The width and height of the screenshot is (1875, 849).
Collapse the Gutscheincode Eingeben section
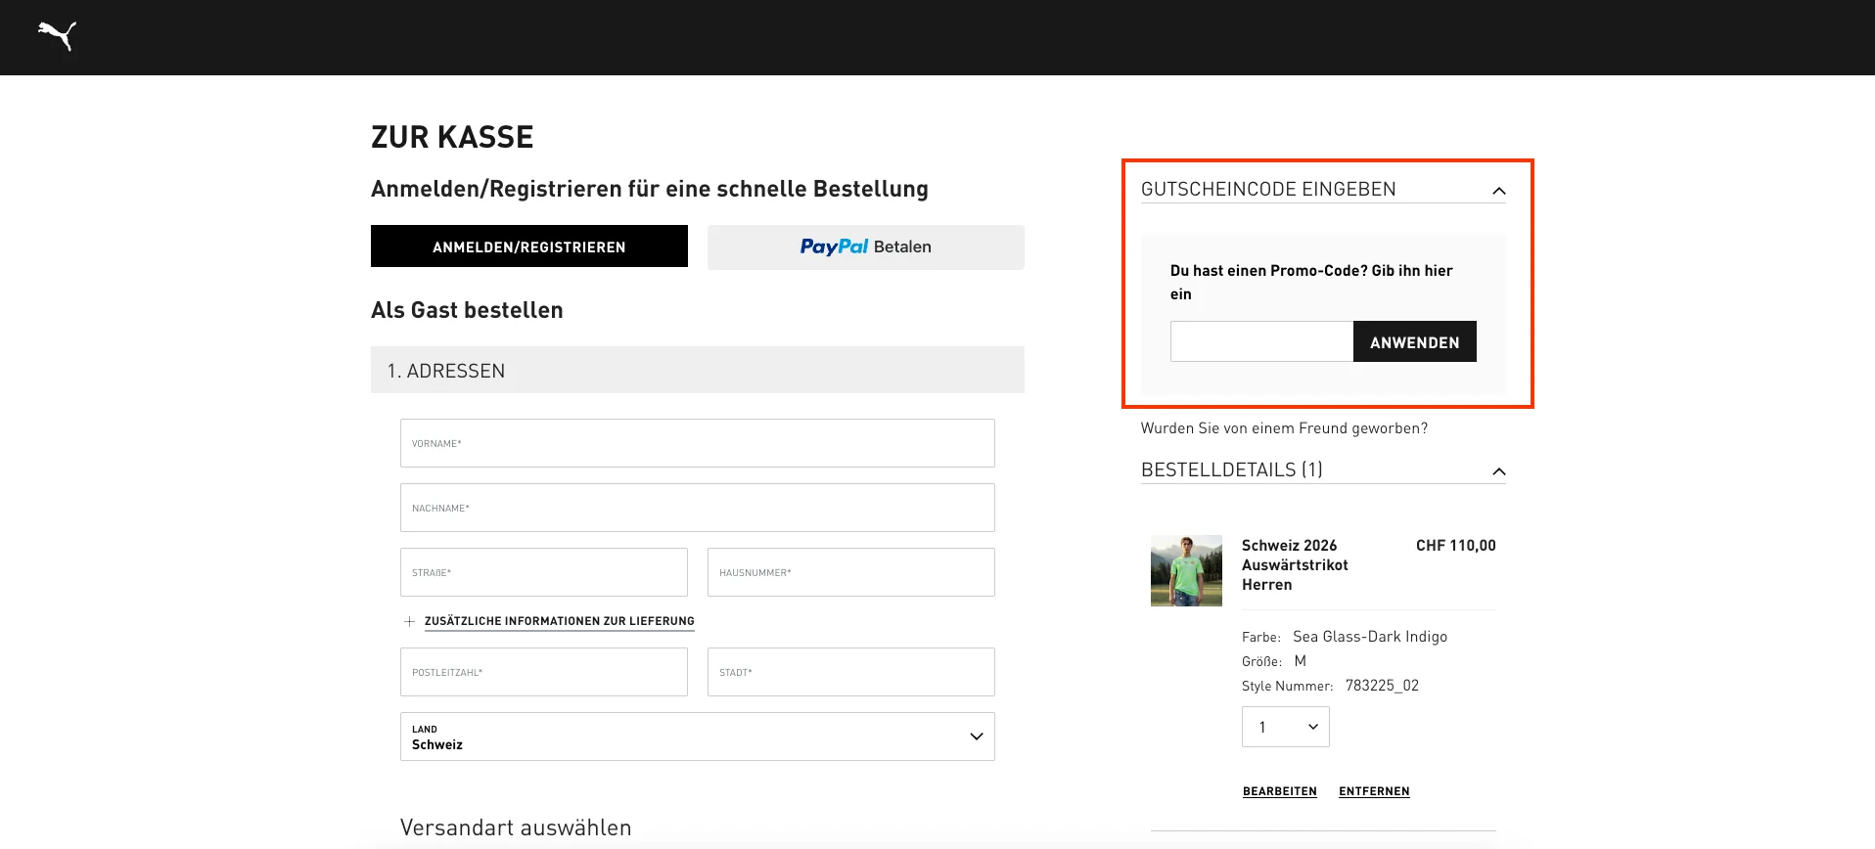click(1500, 190)
